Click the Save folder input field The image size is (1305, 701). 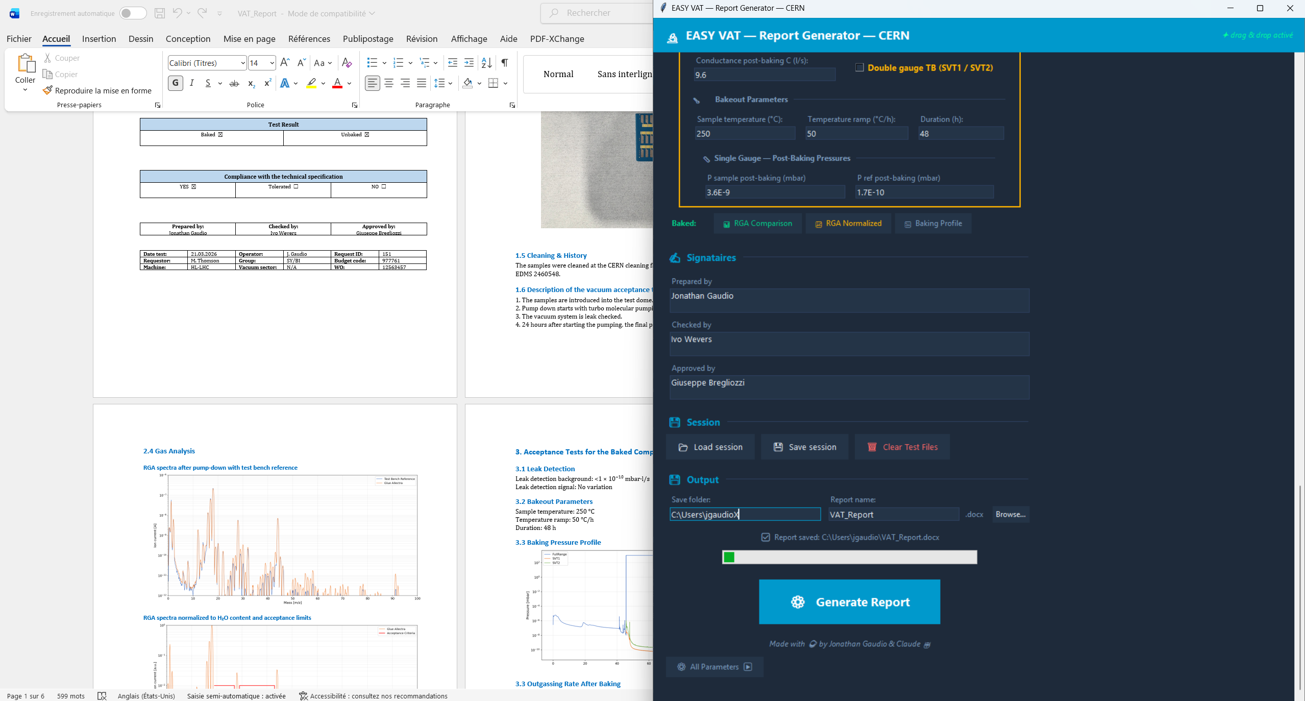click(x=745, y=515)
